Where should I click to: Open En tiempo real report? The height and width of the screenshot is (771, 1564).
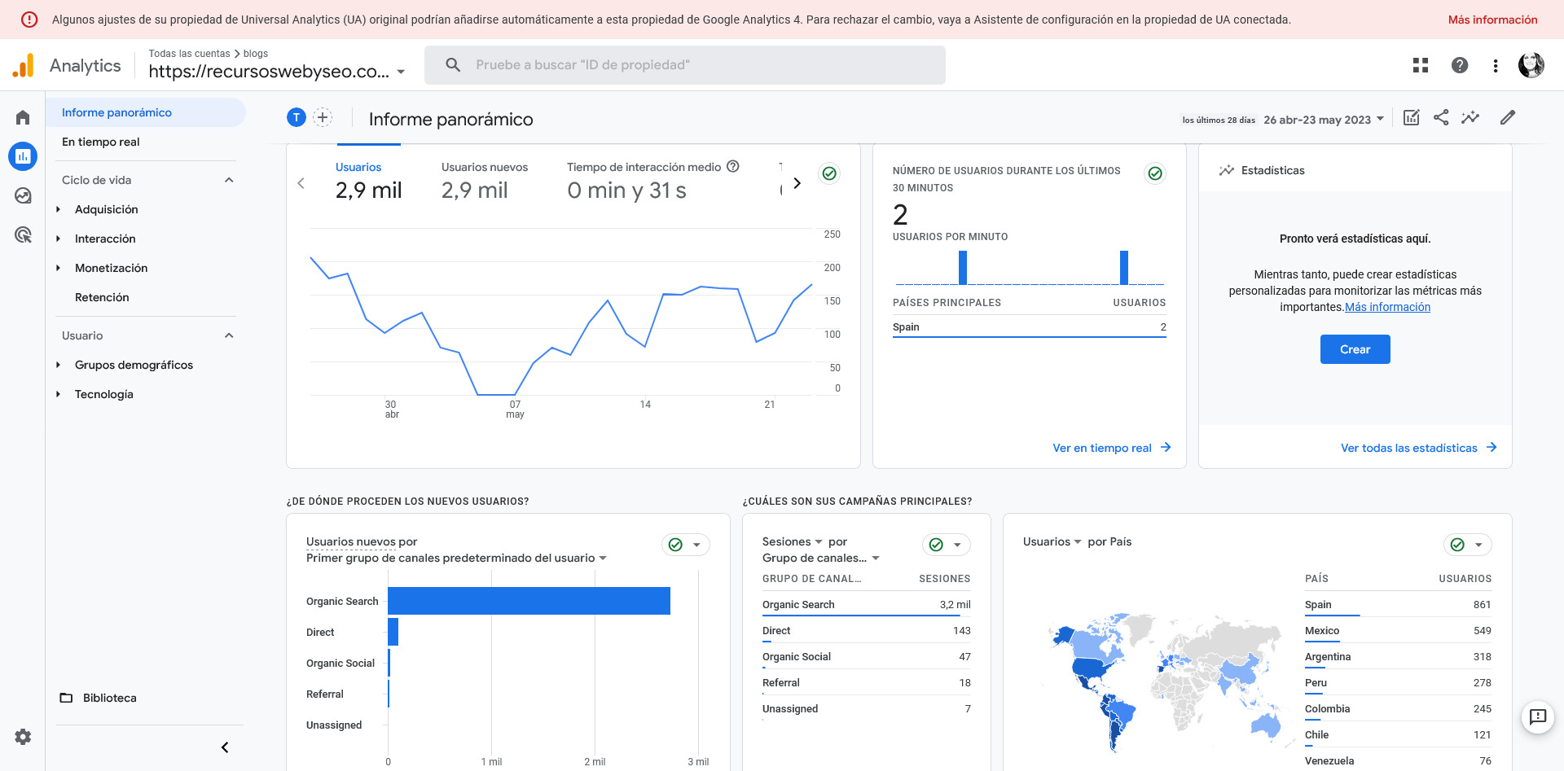click(x=101, y=142)
